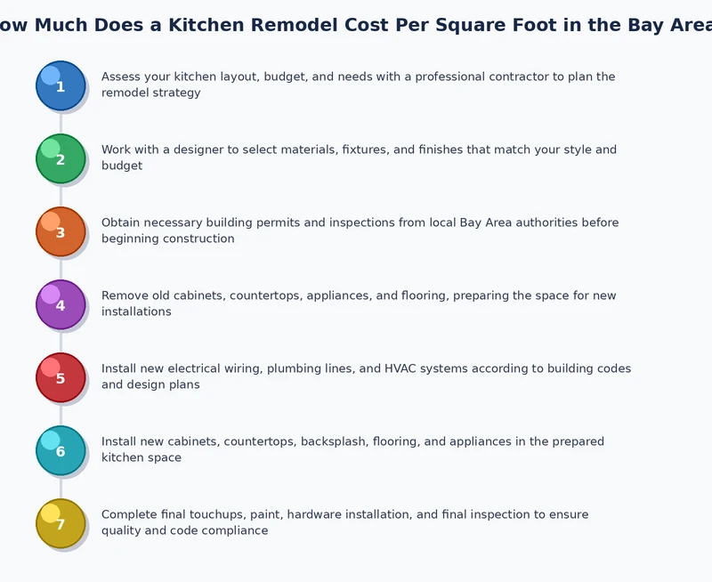This screenshot has height=582, width=712.
Task: Click the red step 5 circle
Action: pos(61,377)
